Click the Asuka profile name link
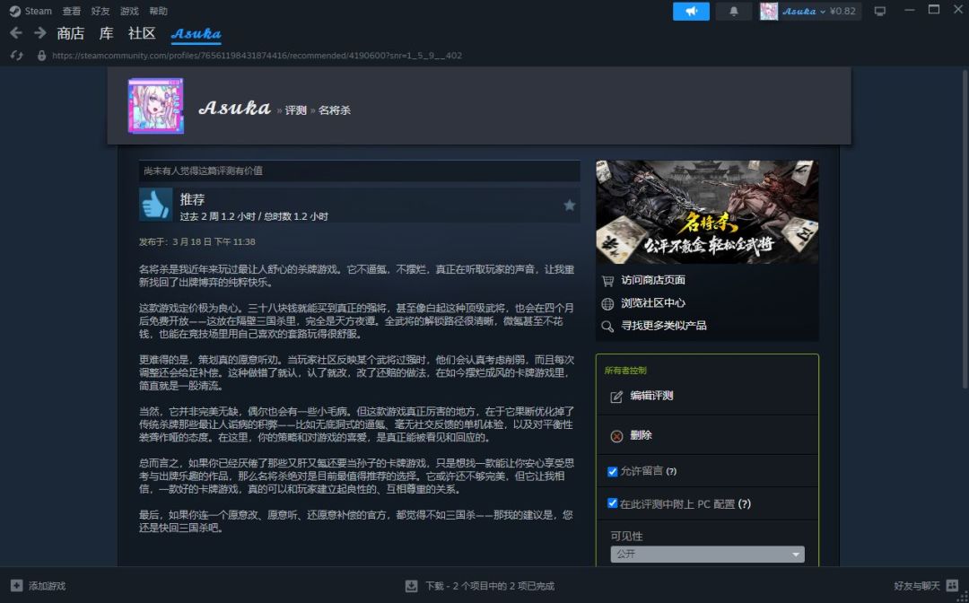This screenshot has height=603, width=969. (x=234, y=108)
